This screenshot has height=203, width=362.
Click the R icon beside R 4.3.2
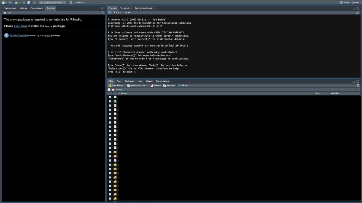coord(110,13)
